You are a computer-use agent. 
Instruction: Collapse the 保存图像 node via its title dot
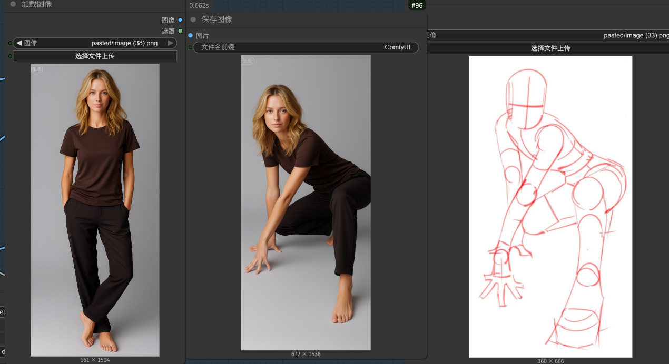tap(193, 19)
